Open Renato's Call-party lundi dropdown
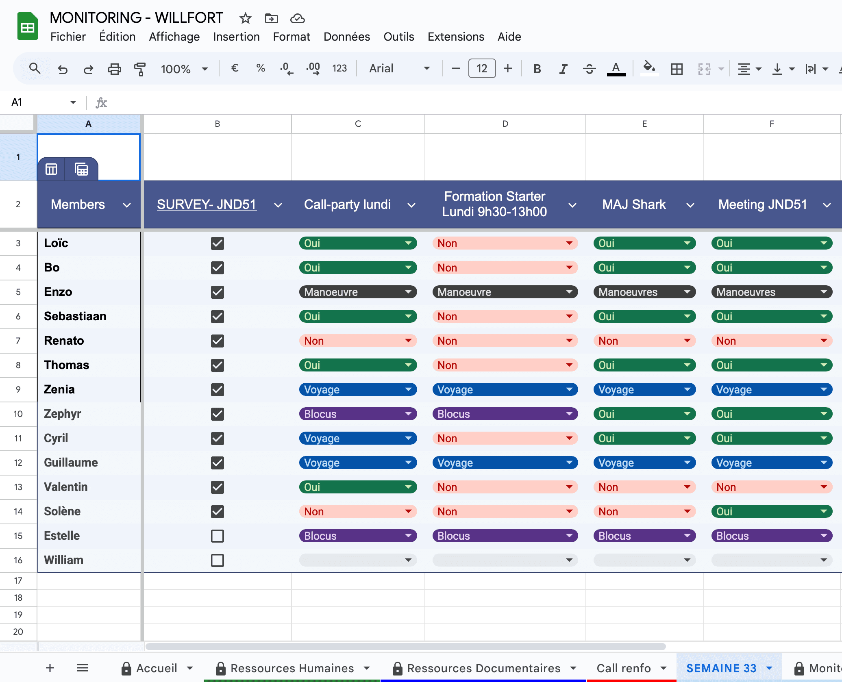Image resolution: width=842 pixels, height=682 pixels. (408, 341)
